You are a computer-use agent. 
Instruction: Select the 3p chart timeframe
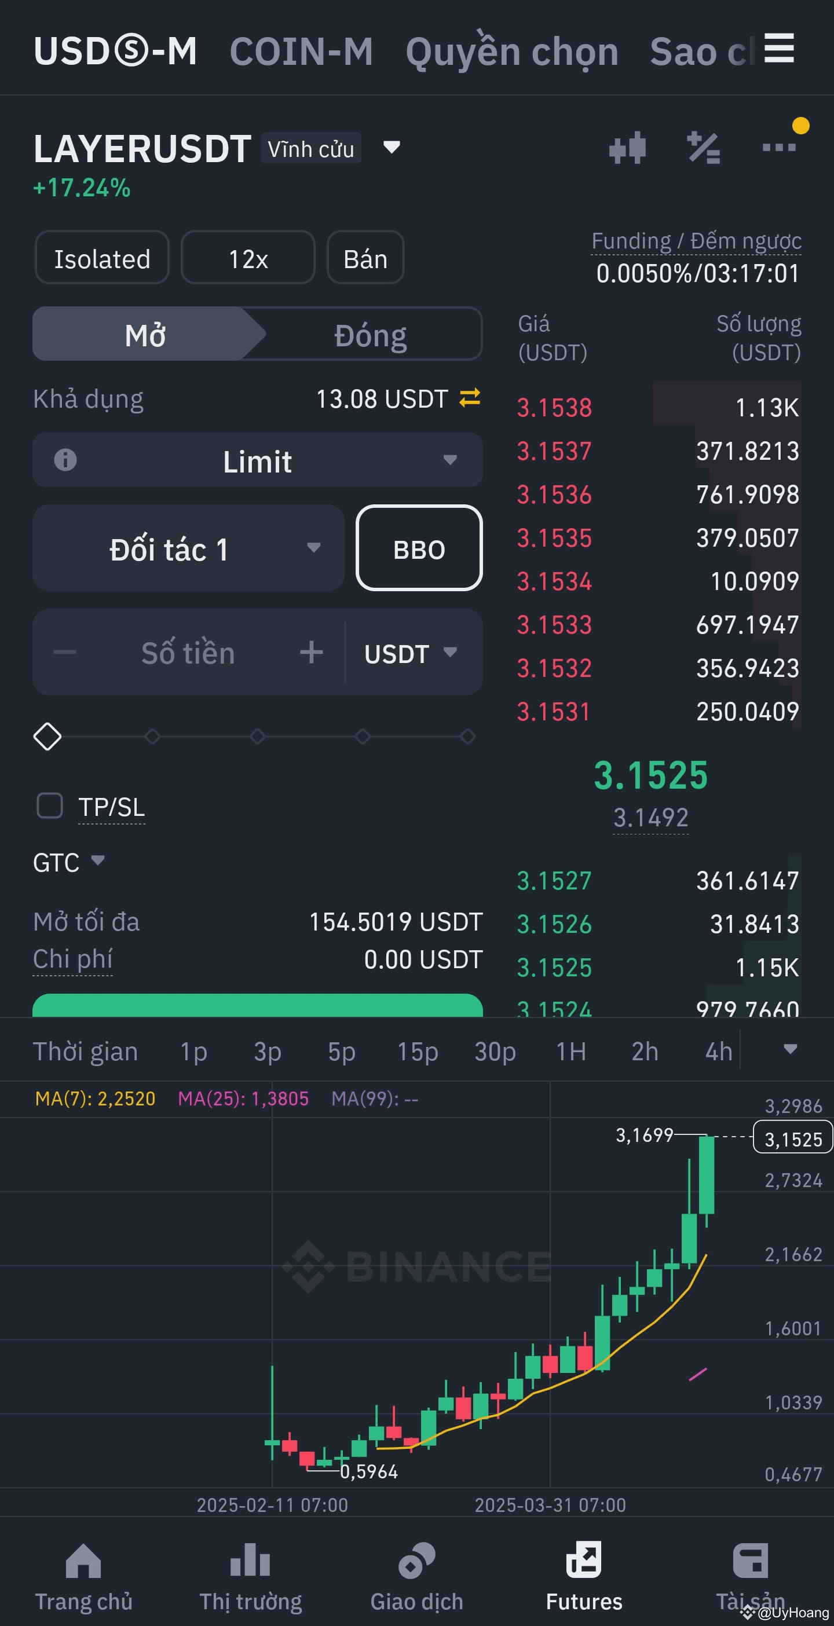pyautogui.click(x=267, y=1052)
